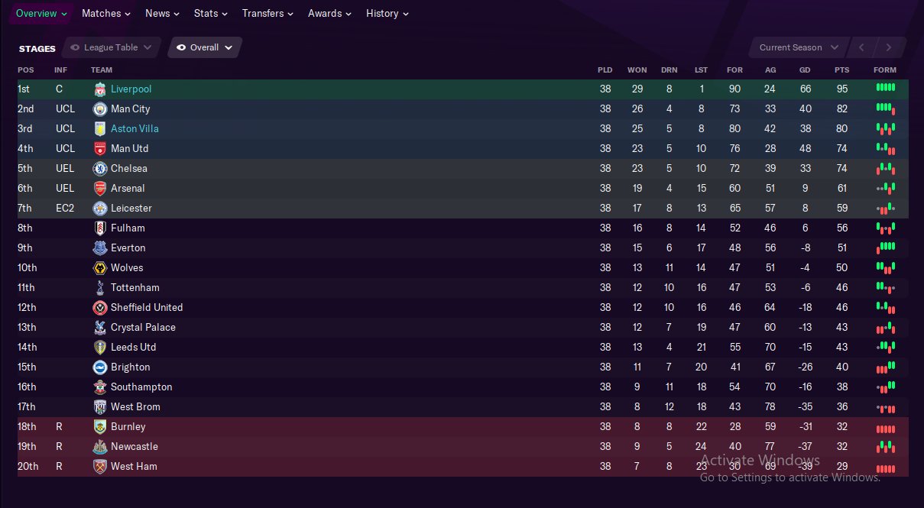Click the Man City club badge
The image size is (924, 508).
click(99, 109)
